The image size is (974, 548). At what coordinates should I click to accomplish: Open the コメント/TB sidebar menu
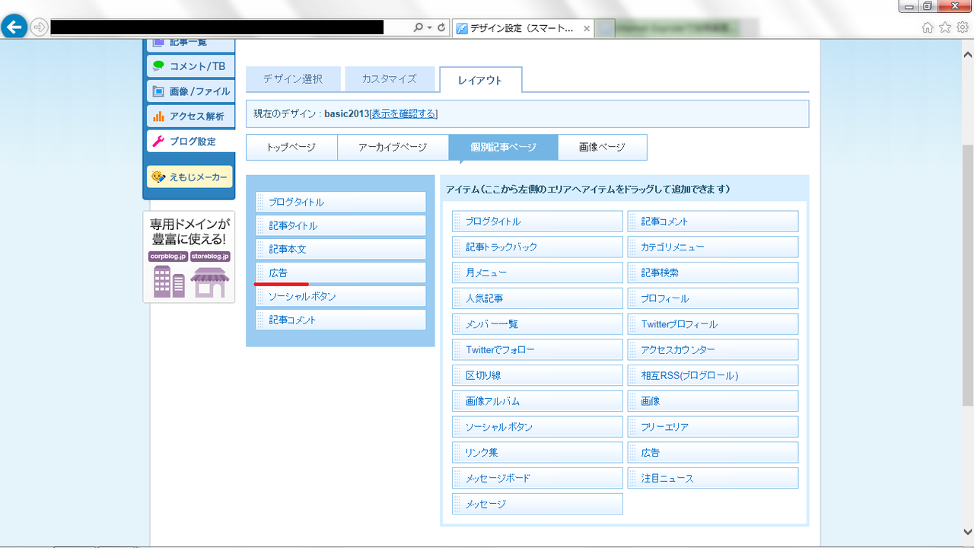190,66
